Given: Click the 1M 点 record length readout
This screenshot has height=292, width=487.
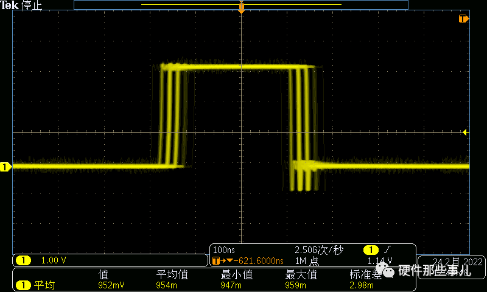Looking at the screenshot, I should [307, 260].
